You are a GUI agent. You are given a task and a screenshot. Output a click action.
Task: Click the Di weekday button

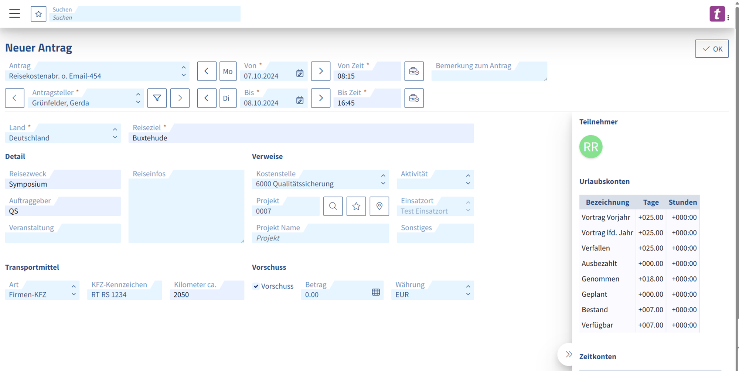[x=228, y=98]
